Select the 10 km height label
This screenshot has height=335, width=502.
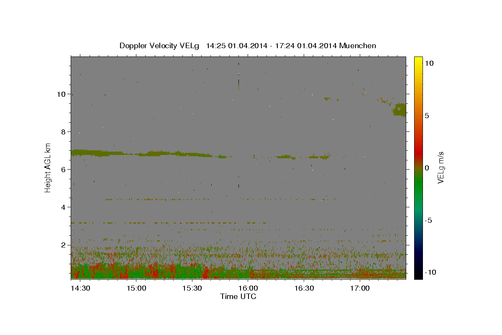pos(61,94)
